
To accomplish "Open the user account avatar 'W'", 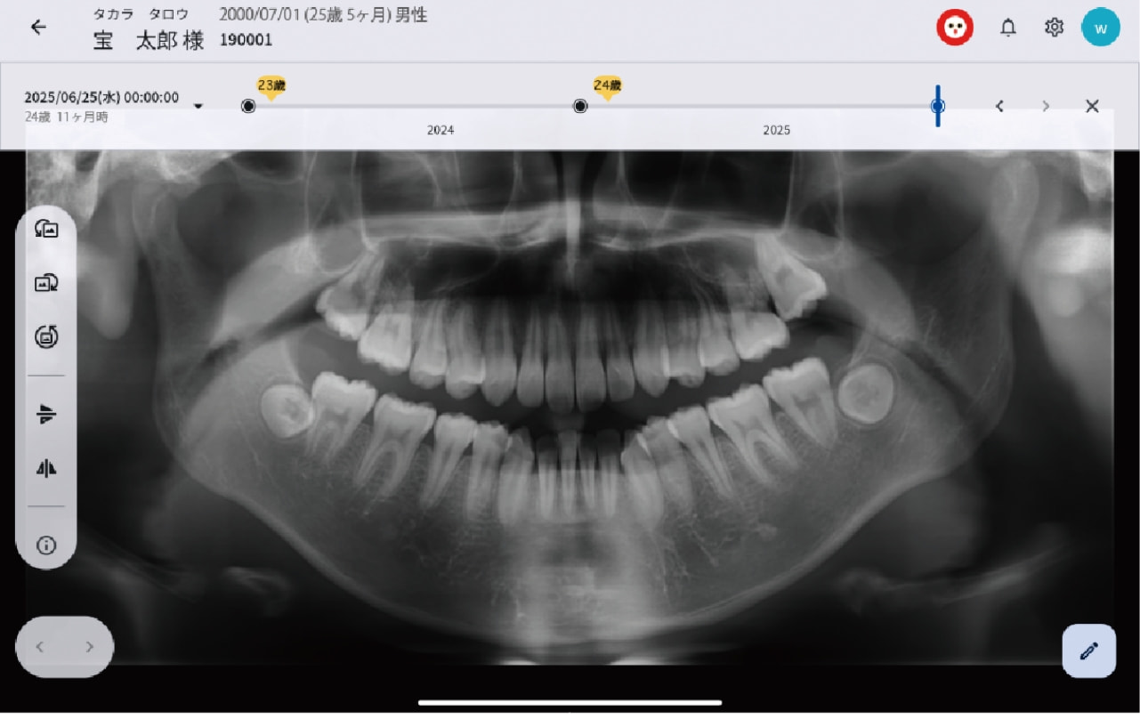I will [x=1100, y=28].
